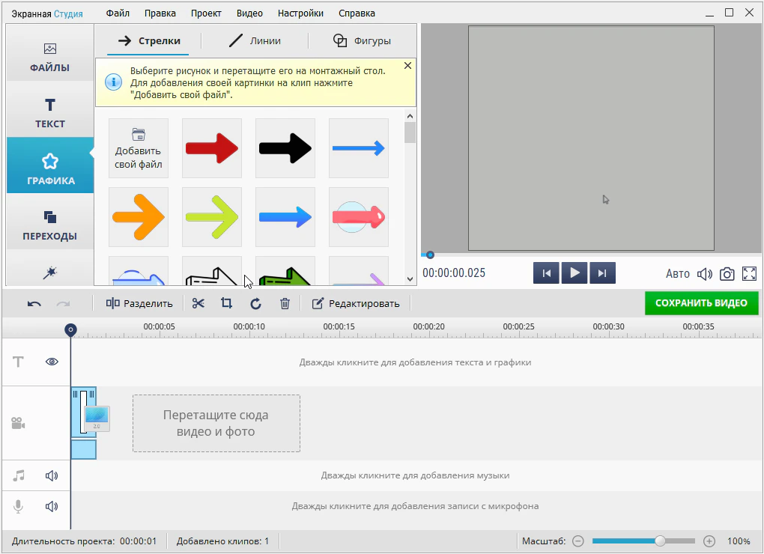The width and height of the screenshot is (764, 554).
Task: Toggle text track visibility eye
Action: coord(52,362)
